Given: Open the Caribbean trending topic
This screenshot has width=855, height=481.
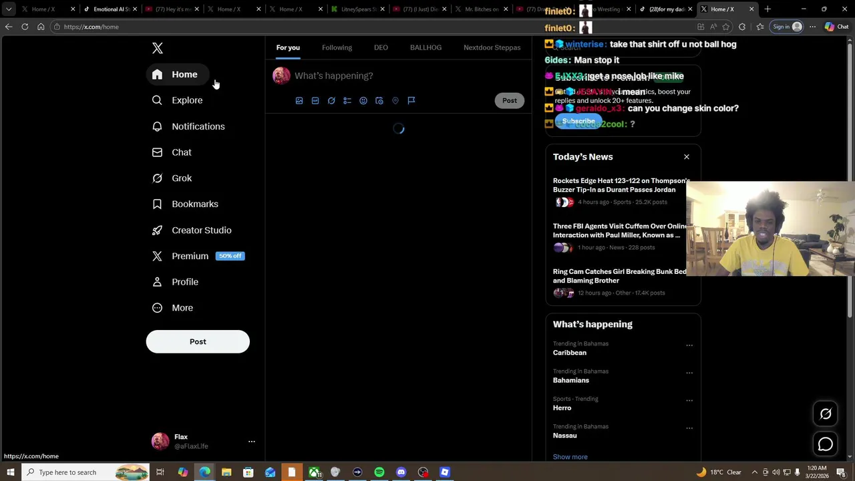Looking at the screenshot, I should click(570, 353).
